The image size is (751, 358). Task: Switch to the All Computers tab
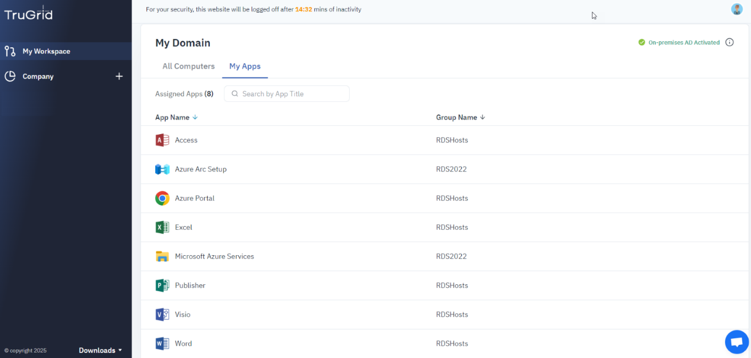point(188,66)
